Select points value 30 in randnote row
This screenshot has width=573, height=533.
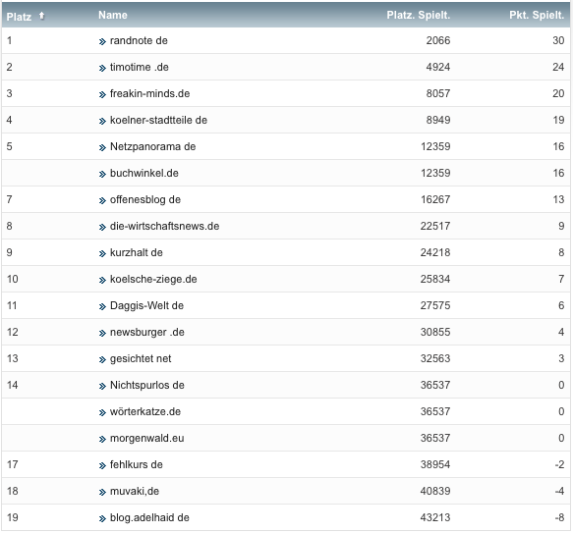click(x=558, y=40)
